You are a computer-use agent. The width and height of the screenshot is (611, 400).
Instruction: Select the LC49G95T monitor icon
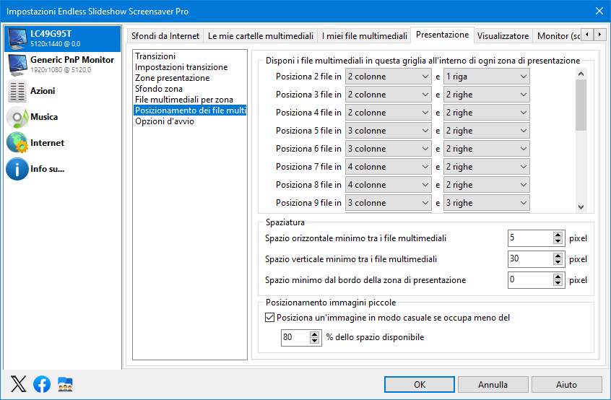[x=17, y=38]
